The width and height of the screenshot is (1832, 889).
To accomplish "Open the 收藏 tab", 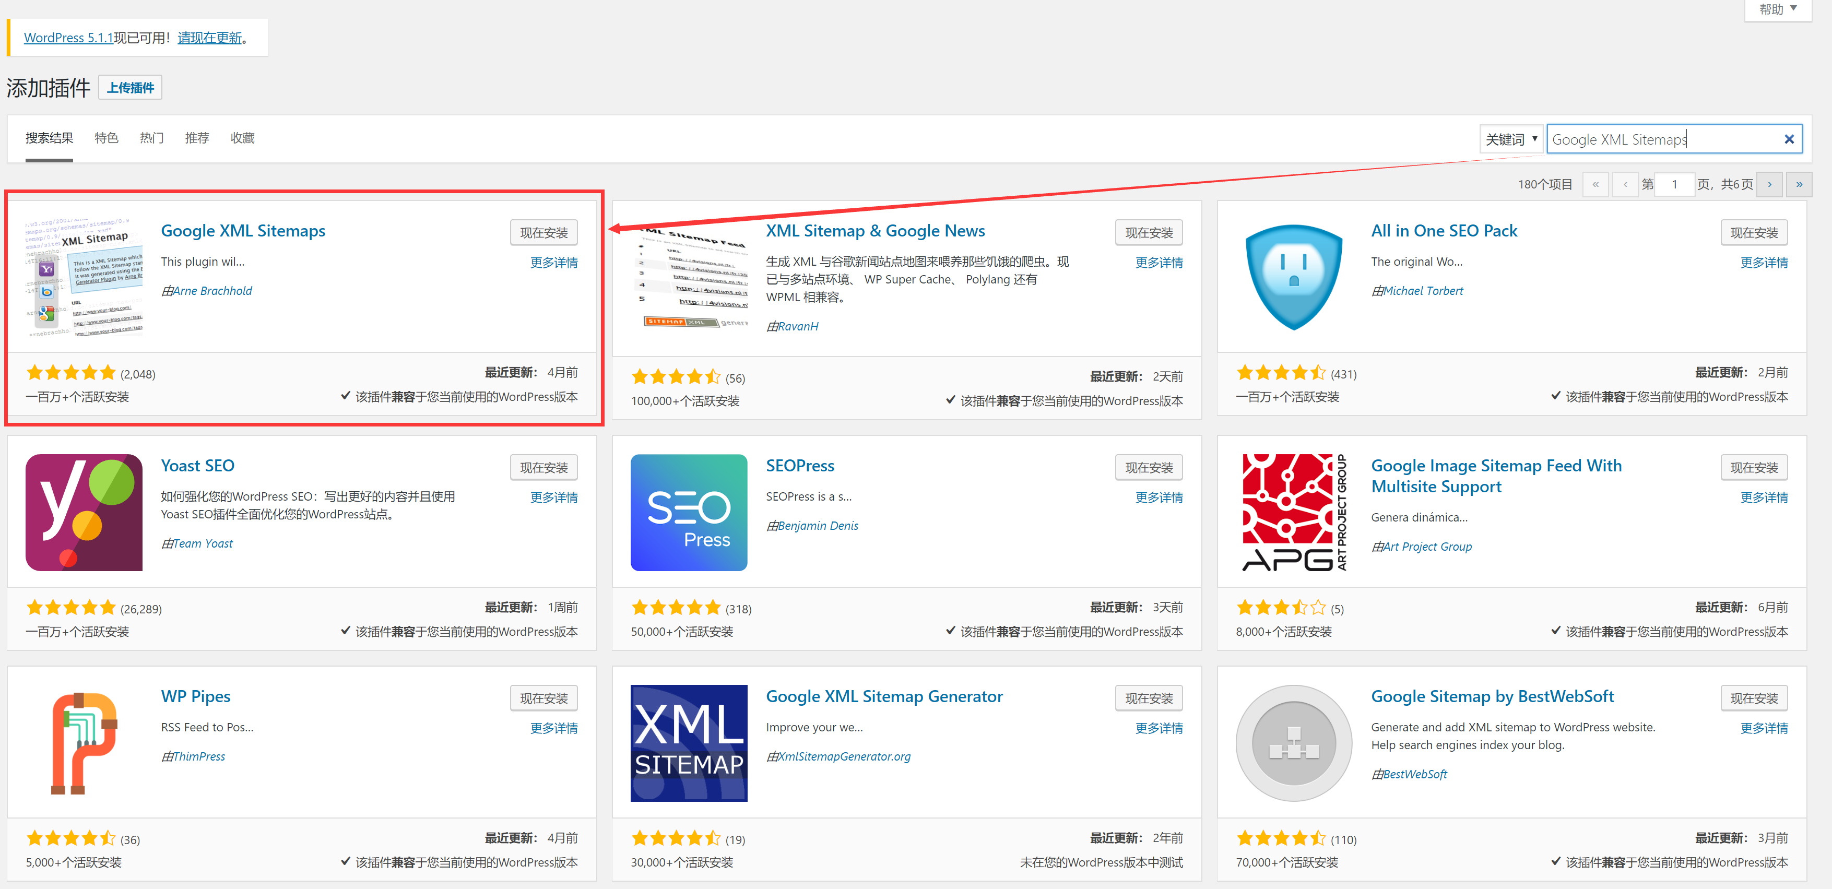I will click(243, 138).
